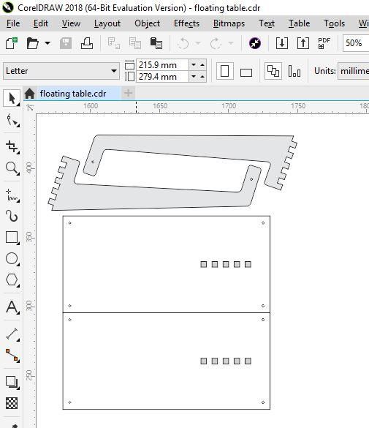The height and width of the screenshot is (428, 369).
Task: Open the Effects menu
Action: click(x=186, y=23)
